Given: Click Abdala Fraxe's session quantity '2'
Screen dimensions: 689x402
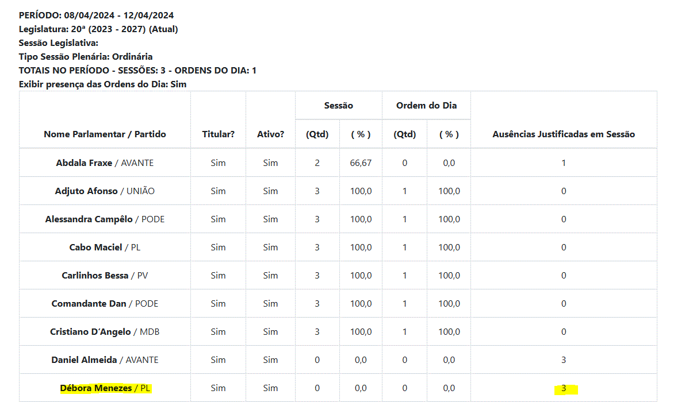Looking at the screenshot, I should tap(317, 163).
